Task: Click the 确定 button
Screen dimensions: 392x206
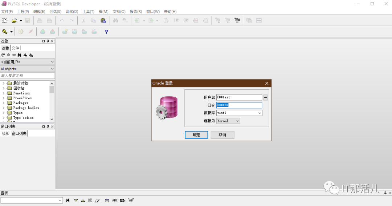Action: pos(196,135)
